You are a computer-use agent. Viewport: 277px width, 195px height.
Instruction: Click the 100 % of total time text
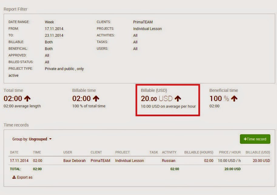(89, 106)
